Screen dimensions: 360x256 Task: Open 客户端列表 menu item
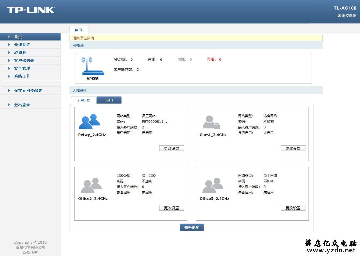coord(30,60)
